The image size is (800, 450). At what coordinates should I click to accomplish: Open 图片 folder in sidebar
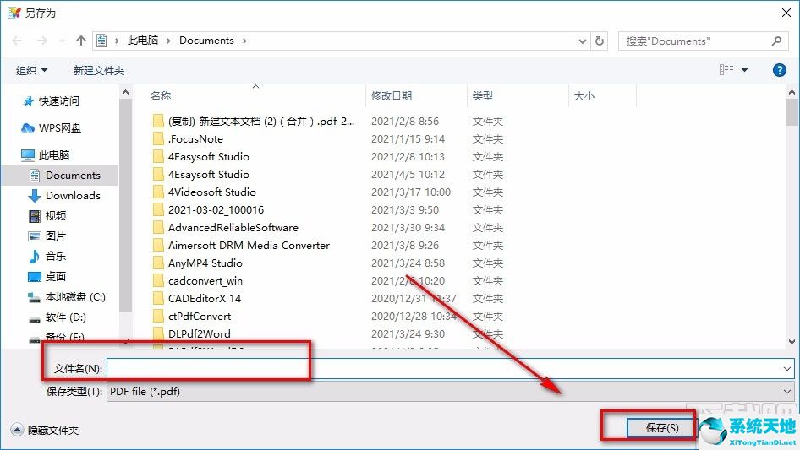coord(47,236)
